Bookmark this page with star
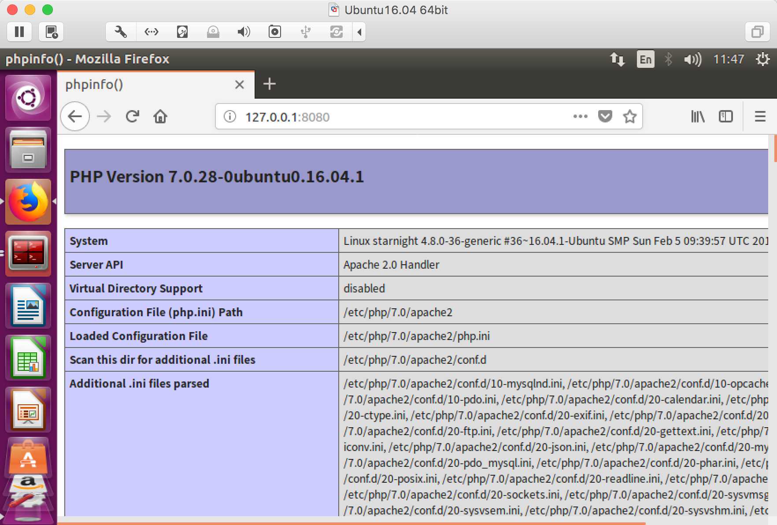The width and height of the screenshot is (777, 525). point(630,116)
